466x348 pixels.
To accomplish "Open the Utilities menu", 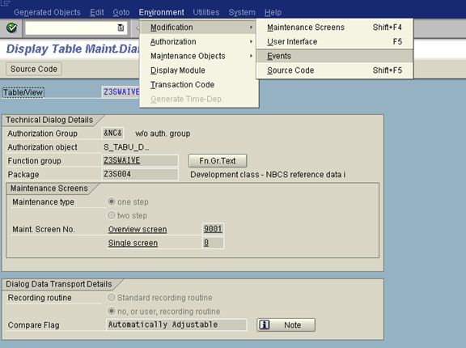I will tap(206, 12).
